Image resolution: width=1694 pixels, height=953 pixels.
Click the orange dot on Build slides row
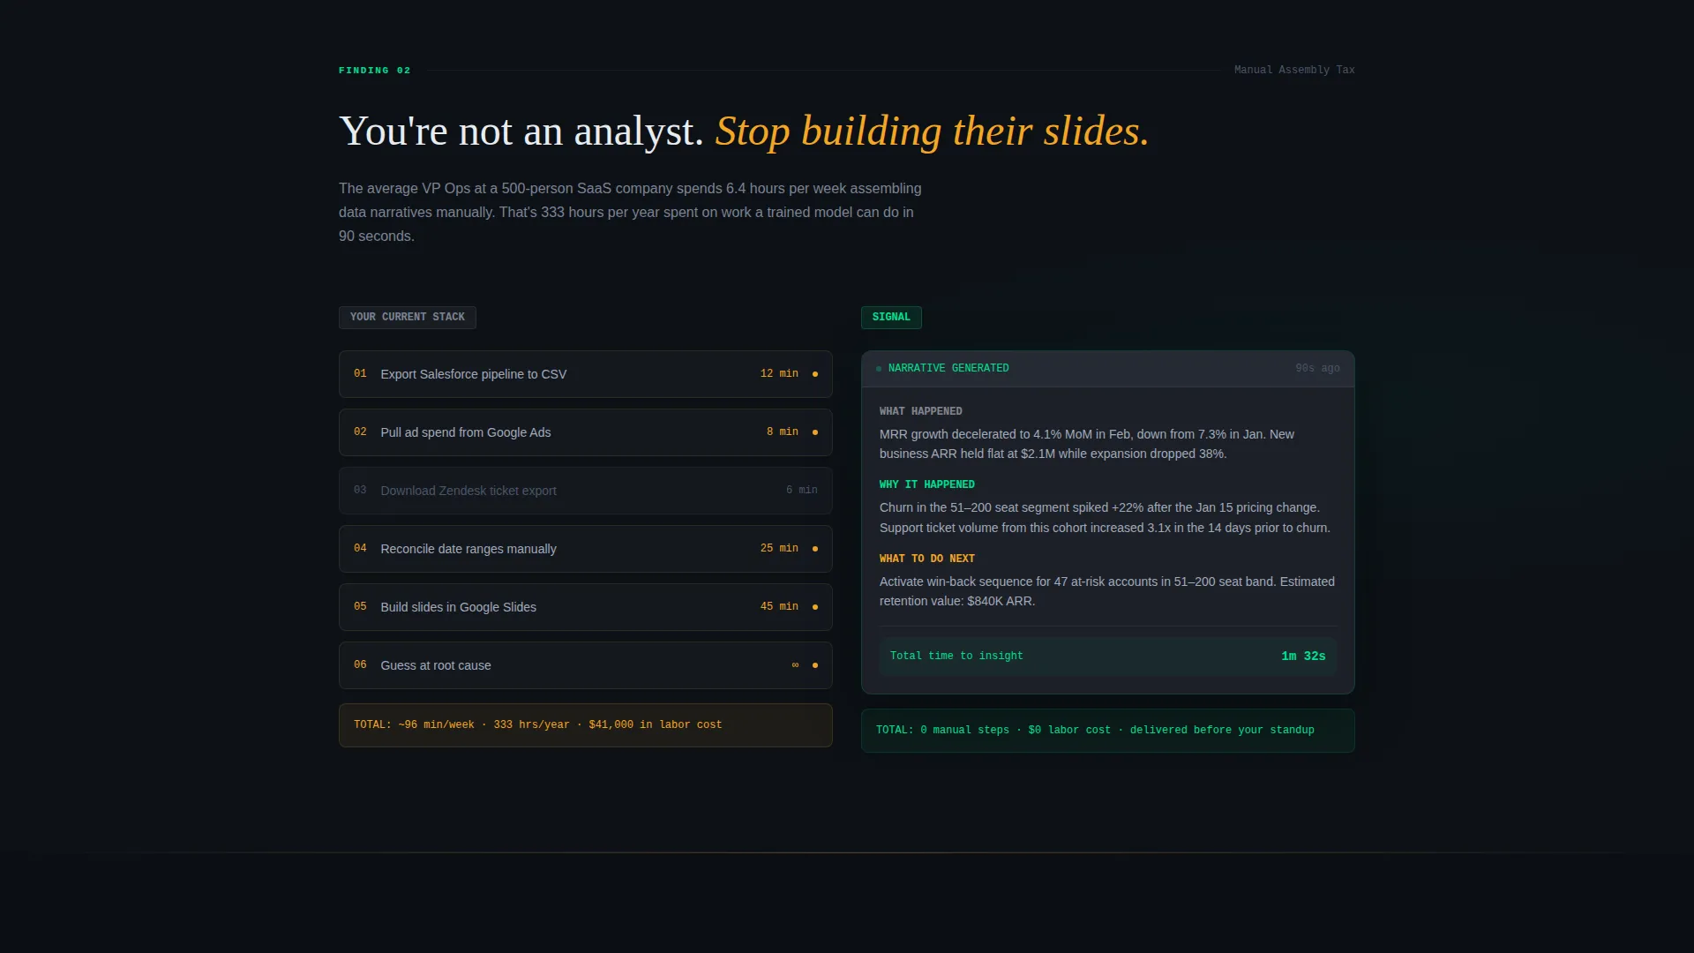click(x=815, y=607)
